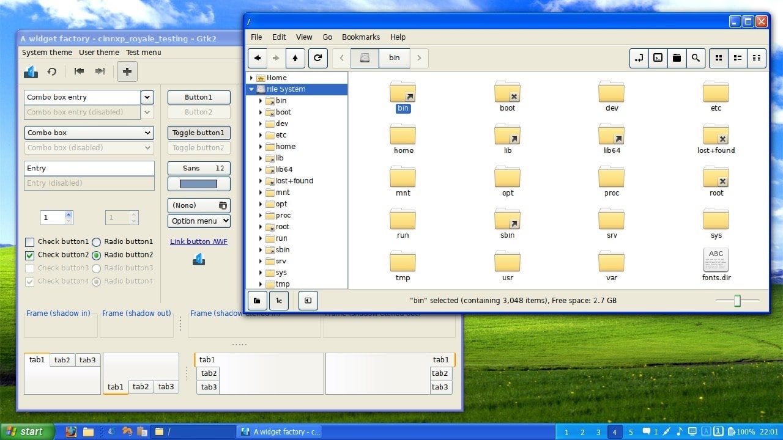Open the search magnifier icon
This screenshot has height=440, width=783.
696,58
